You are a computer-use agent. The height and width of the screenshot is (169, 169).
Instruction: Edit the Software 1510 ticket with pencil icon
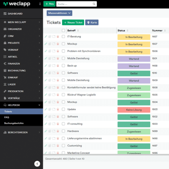[46, 73]
